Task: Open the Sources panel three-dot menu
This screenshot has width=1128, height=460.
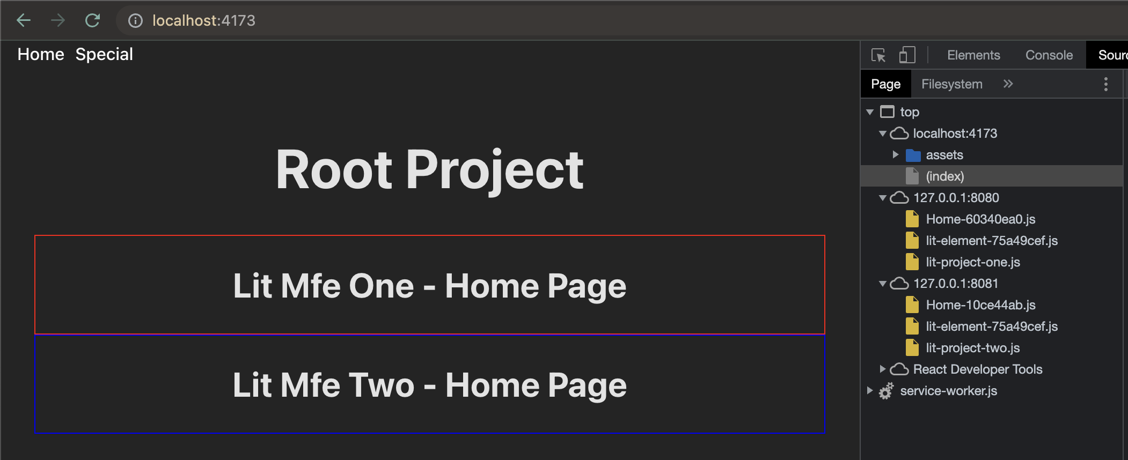Action: (x=1105, y=84)
